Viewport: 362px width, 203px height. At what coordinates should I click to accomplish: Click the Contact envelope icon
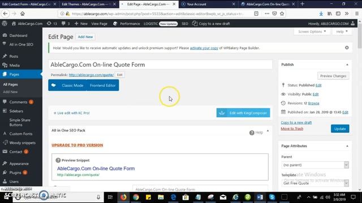click(x=5, y=152)
